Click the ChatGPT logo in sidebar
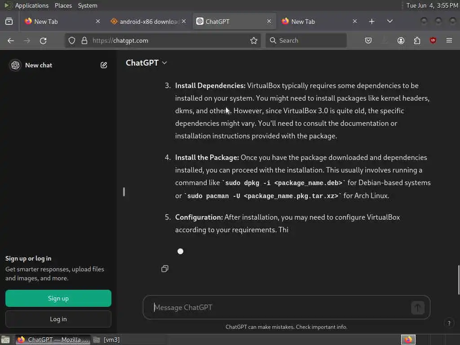 [x=15, y=65]
